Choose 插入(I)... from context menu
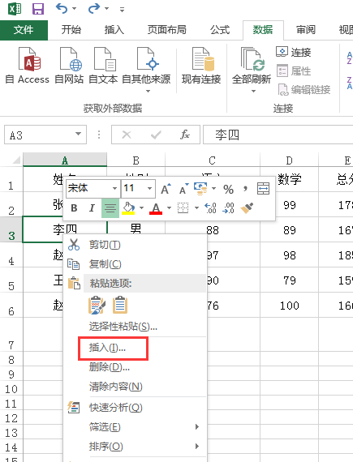This screenshot has height=462, width=353. pyautogui.click(x=135, y=348)
